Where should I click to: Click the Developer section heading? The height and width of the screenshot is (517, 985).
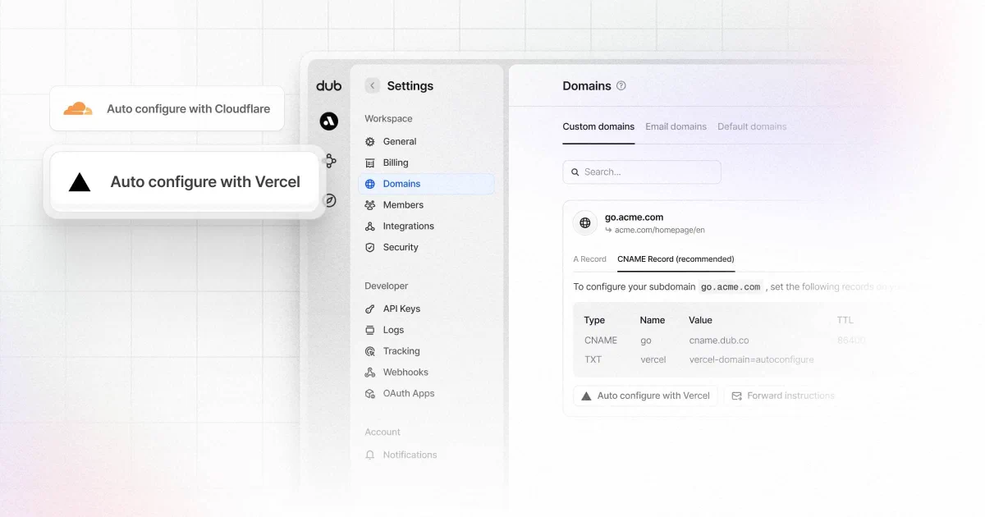tap(387, 286)
